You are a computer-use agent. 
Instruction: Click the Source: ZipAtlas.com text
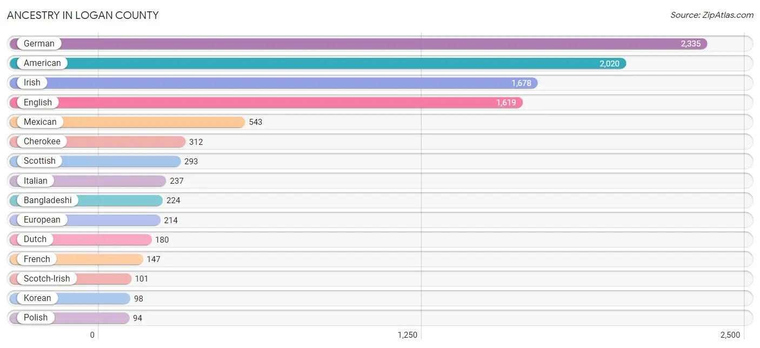tap(712, 15)
